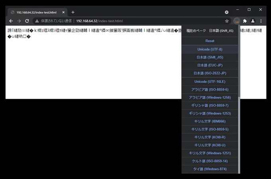
Task: Choose 日本語 (EUC-JP) encoding
Action: tap(210, 65)
